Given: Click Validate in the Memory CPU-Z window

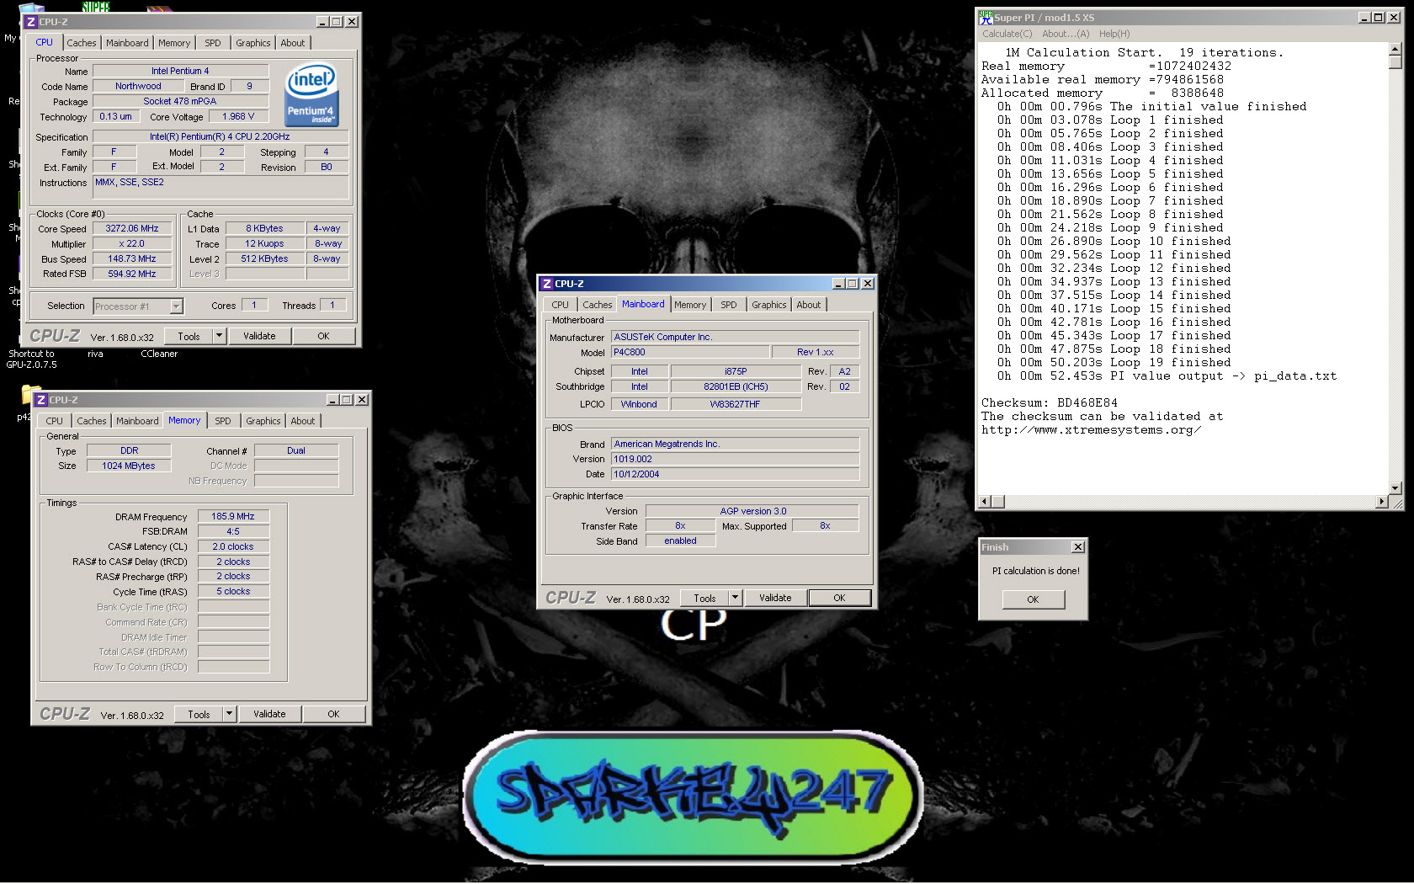Looking at the screenshot, I should point(269,714).
